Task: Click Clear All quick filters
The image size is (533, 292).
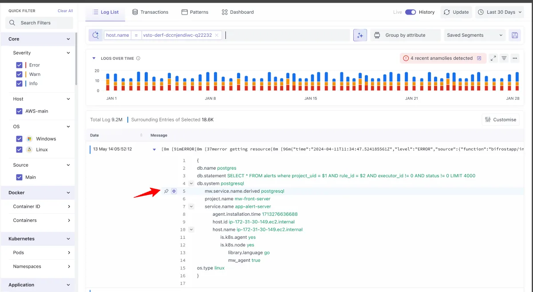Action: click(65, 11)
